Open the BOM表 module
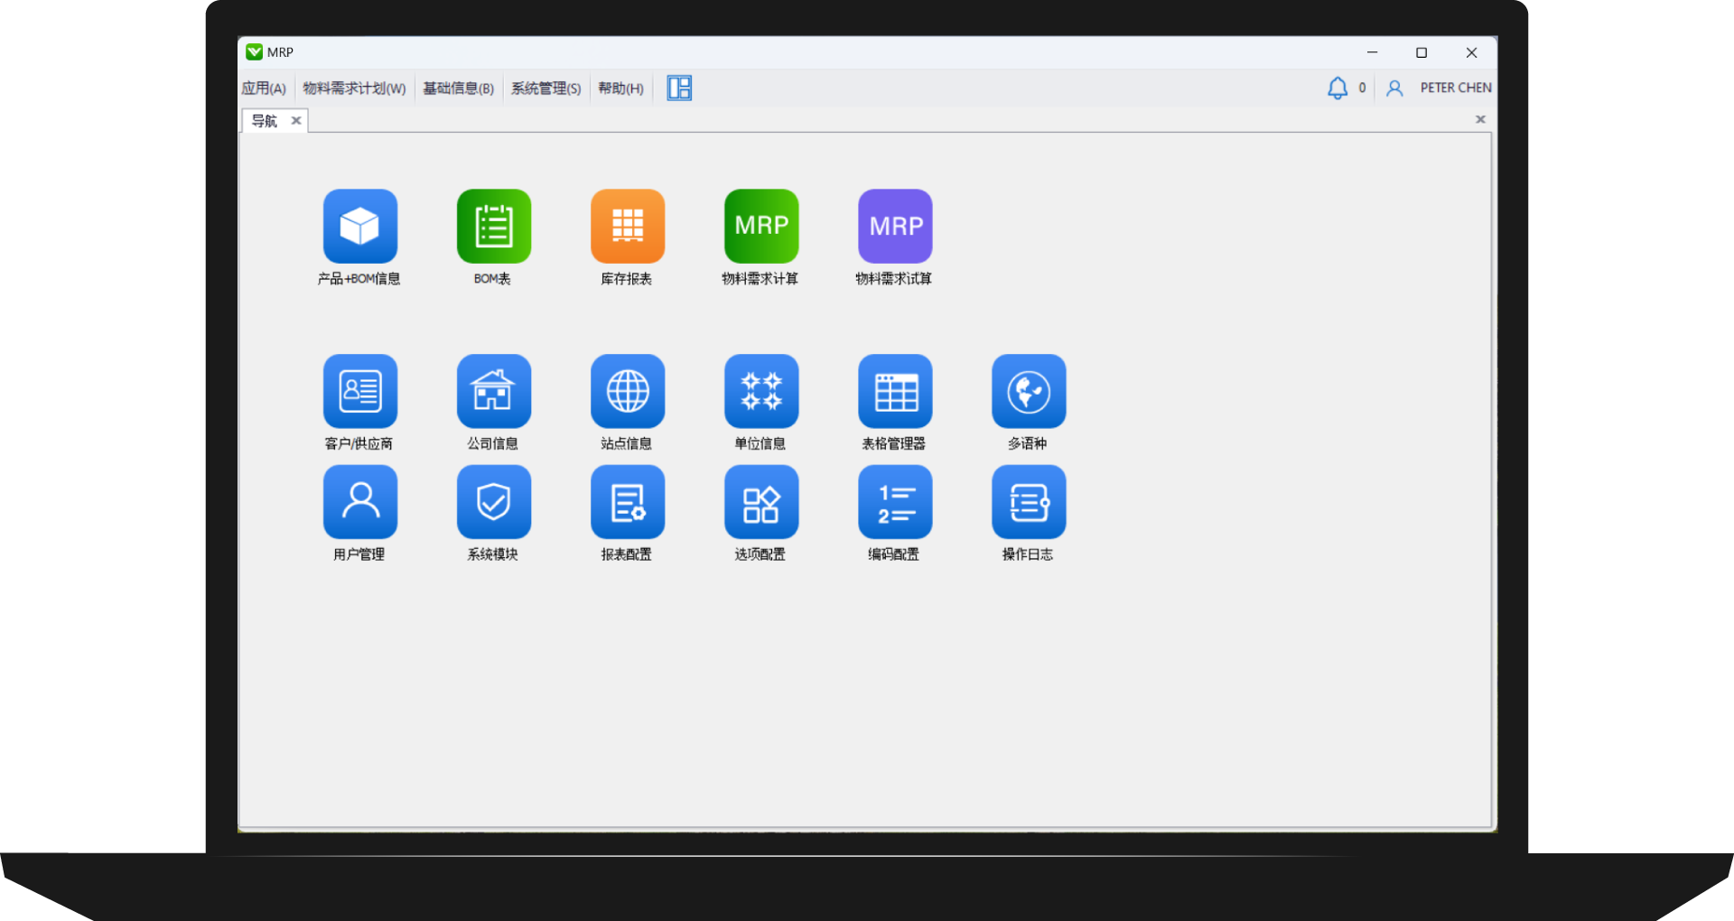 click(493, 227)
